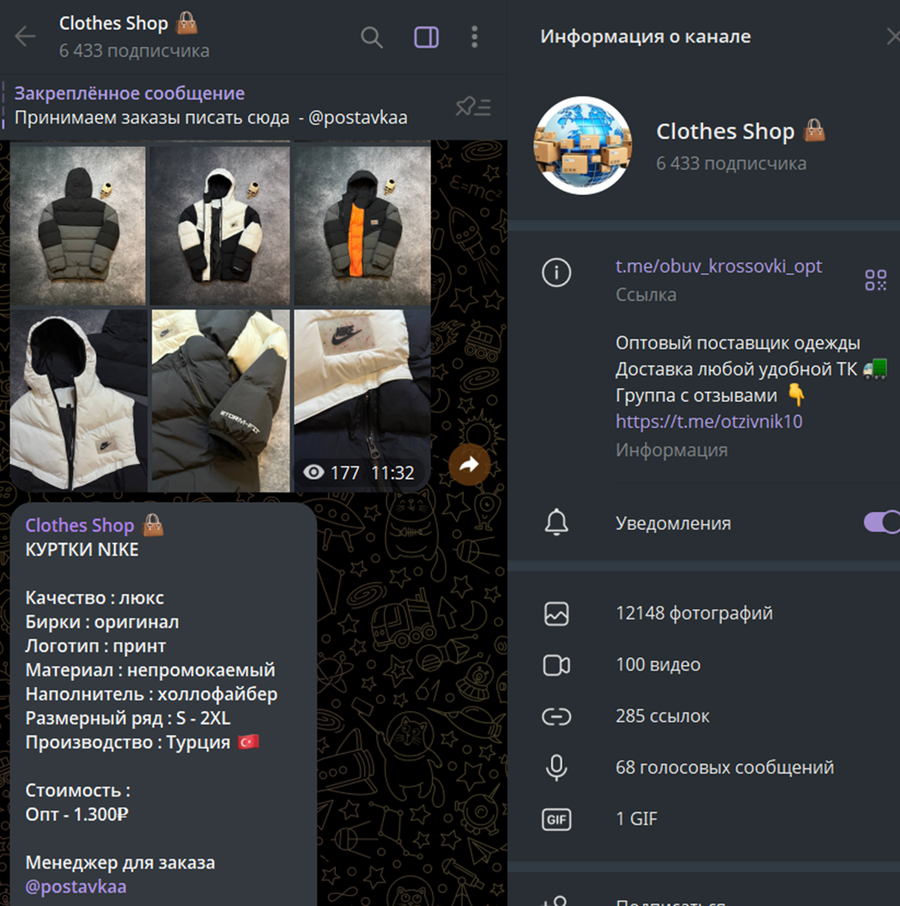Open the grey-black jacket photo
The image size is (900, 906).
point(78,226)
